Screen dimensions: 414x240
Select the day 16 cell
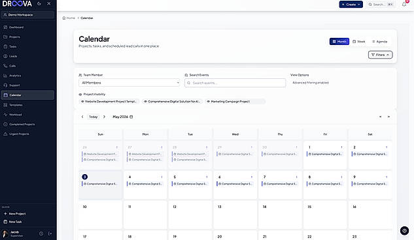[370, 215]
